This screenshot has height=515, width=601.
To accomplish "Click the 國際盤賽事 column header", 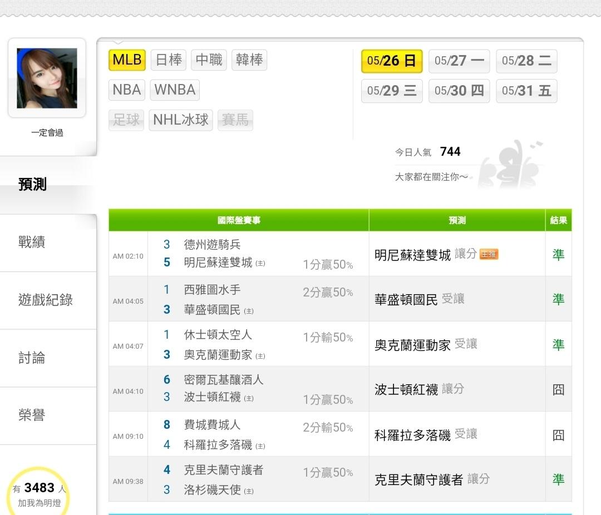I will coord(239,220).
